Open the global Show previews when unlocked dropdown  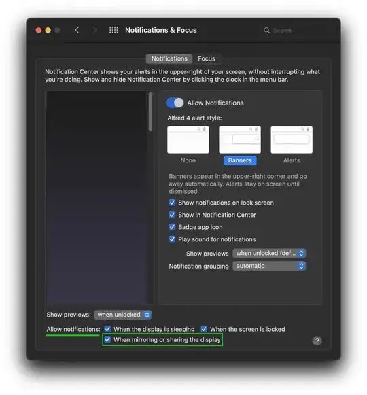[122, 315]
